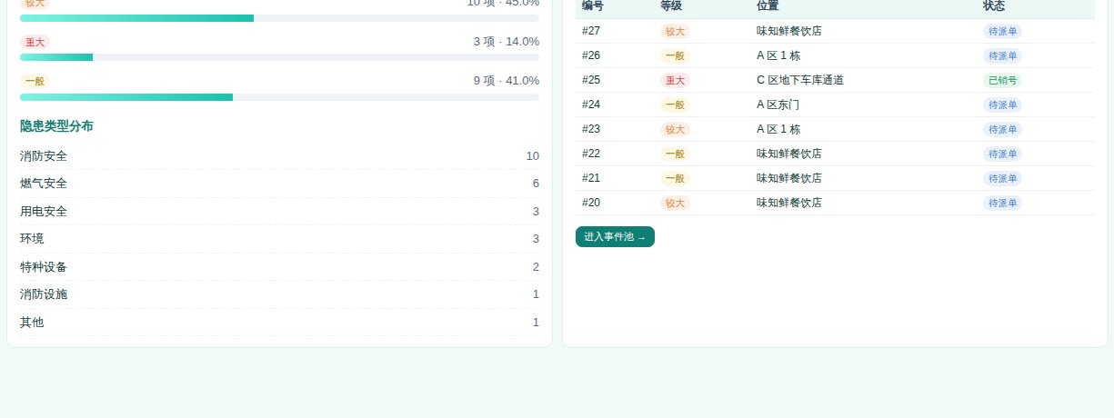This screenshot has height=418, width=1114.
Task: Click the 等级 column header
Action: (671, 5)
